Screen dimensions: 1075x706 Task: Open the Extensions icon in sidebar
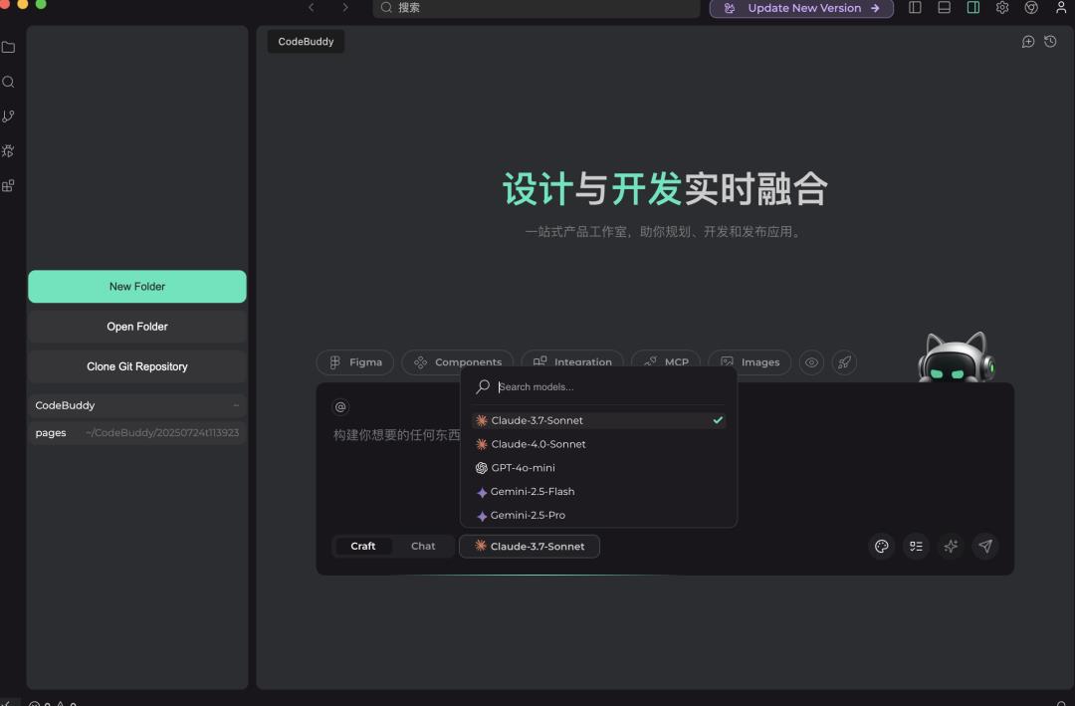click(9, 186)
